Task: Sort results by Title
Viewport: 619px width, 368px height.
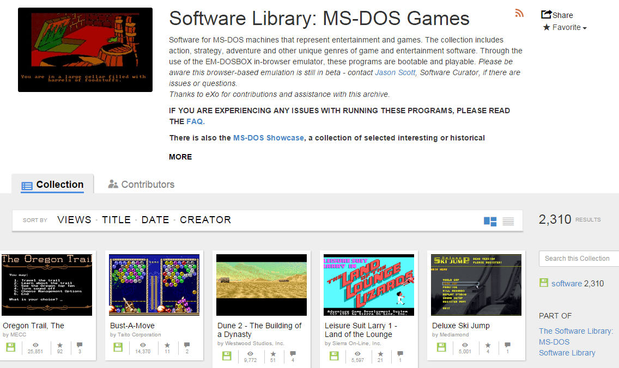Action: coord(117,220)
